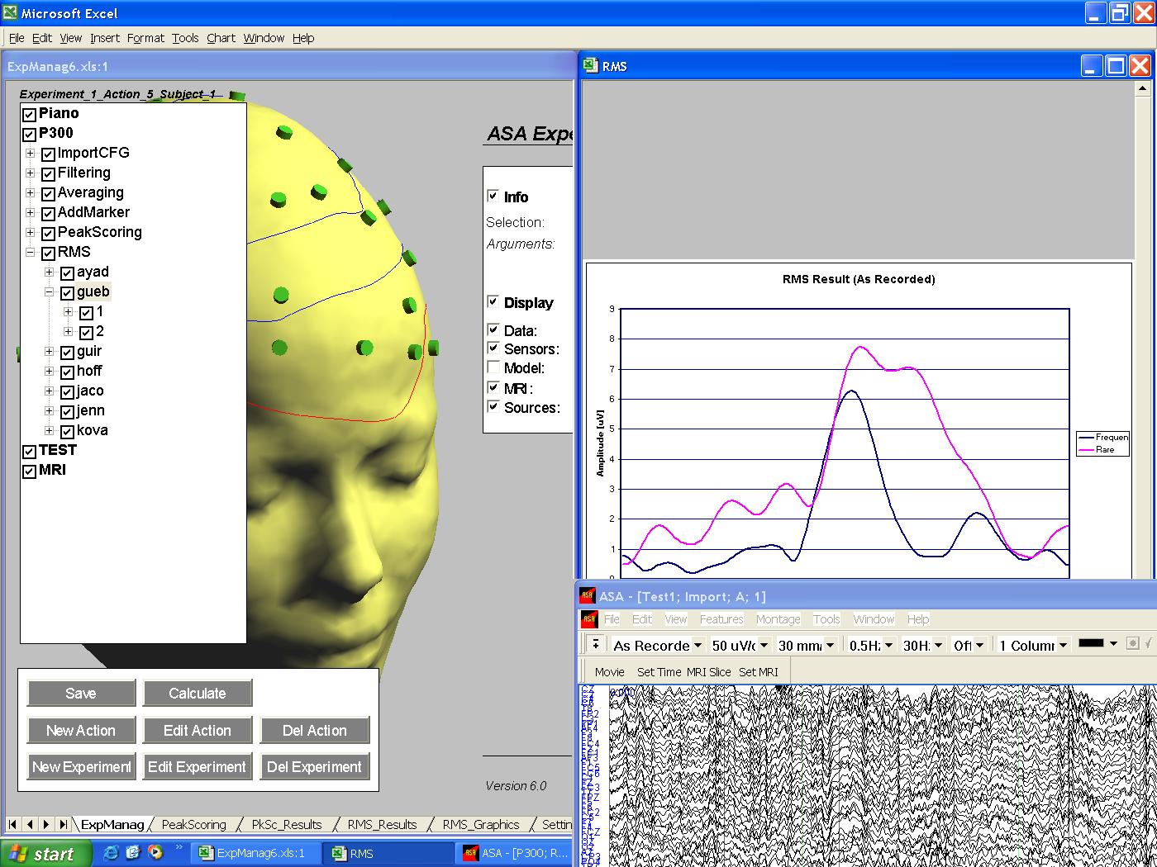Toggle the Piano experiment checkbox
The width and height of the screenshot is (1157, 867).
29,115
